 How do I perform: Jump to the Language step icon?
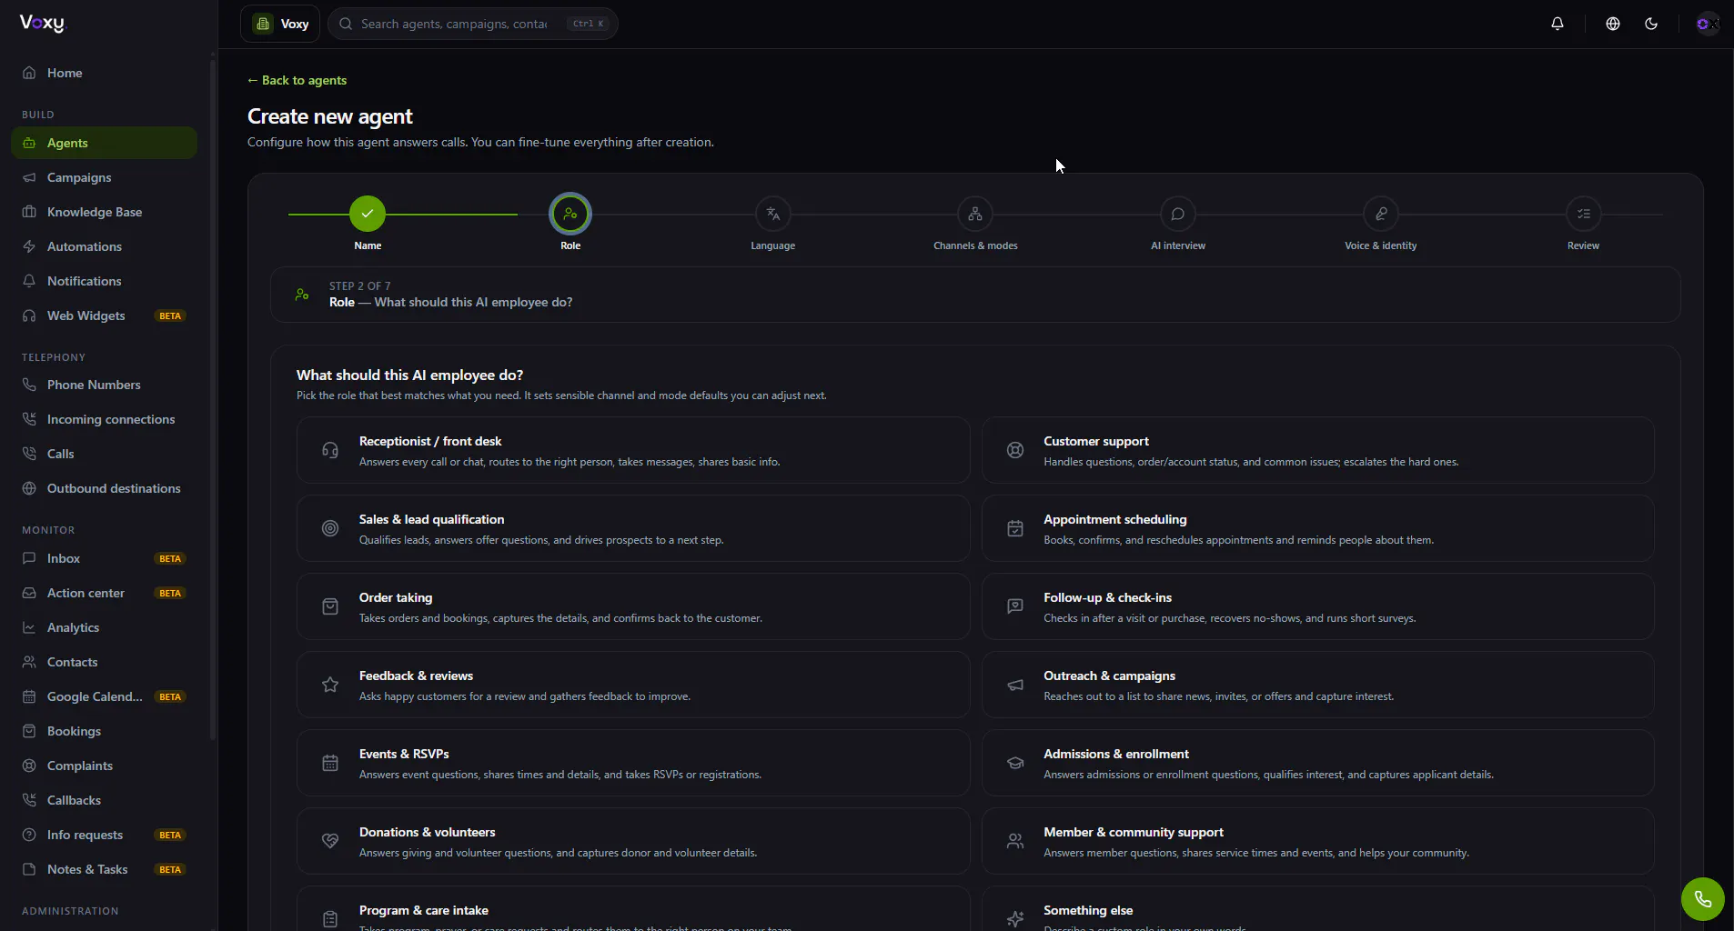[x=772, y=214]
